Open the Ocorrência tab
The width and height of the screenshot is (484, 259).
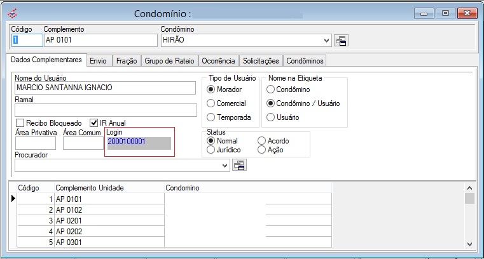218,61
